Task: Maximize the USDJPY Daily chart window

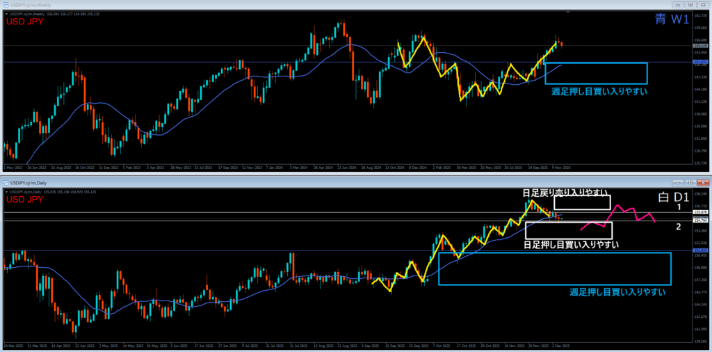Action: pos(690,182)
